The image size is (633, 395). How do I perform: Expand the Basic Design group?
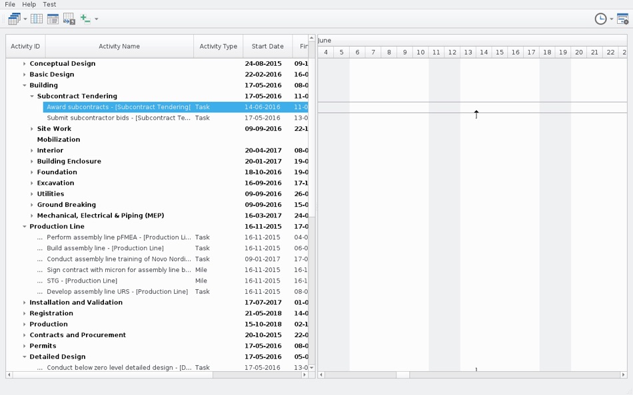(x=24, y=74)
